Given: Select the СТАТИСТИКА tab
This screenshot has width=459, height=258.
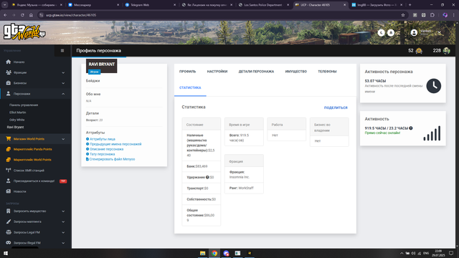Looking at the screenshot, I should click(190, 87).
